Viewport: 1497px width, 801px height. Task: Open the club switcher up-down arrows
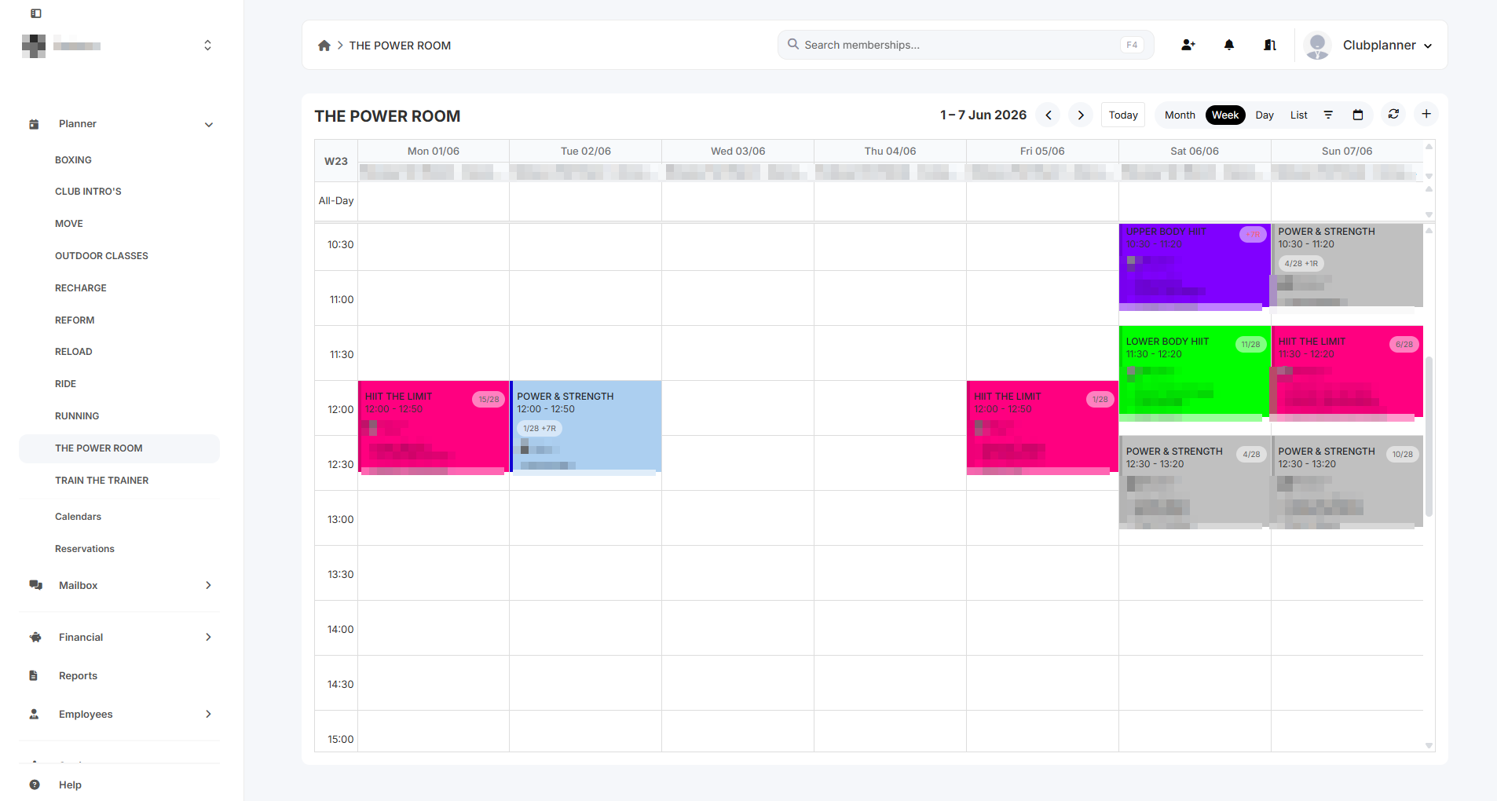point(207,45)
